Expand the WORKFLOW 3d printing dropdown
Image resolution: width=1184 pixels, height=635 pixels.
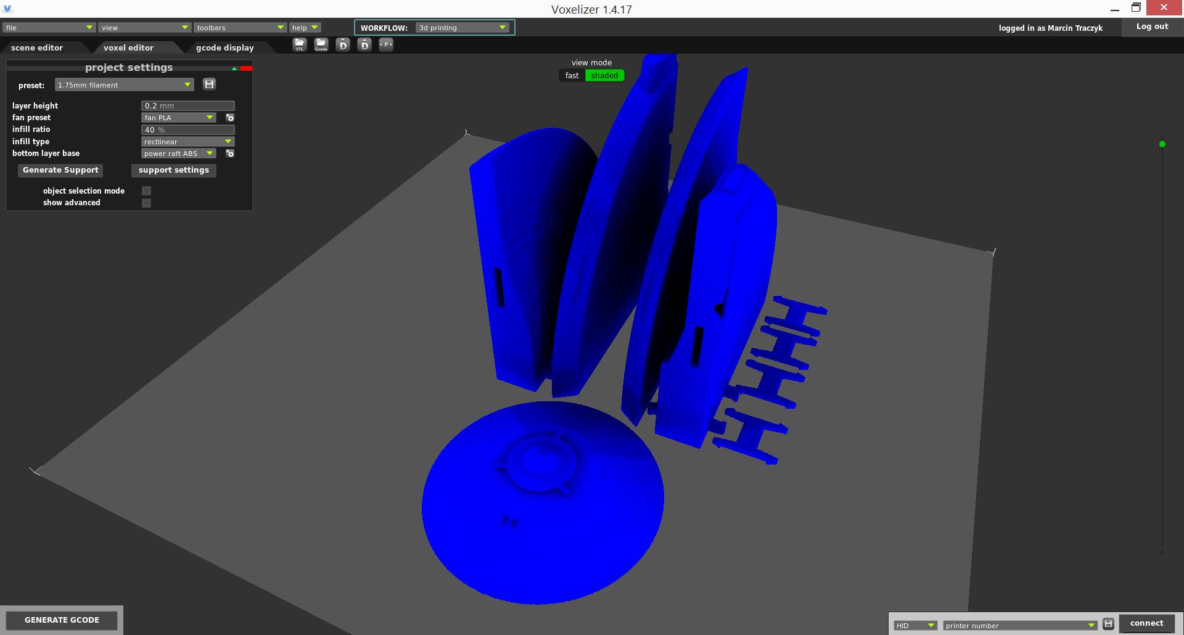click(462, 28)
